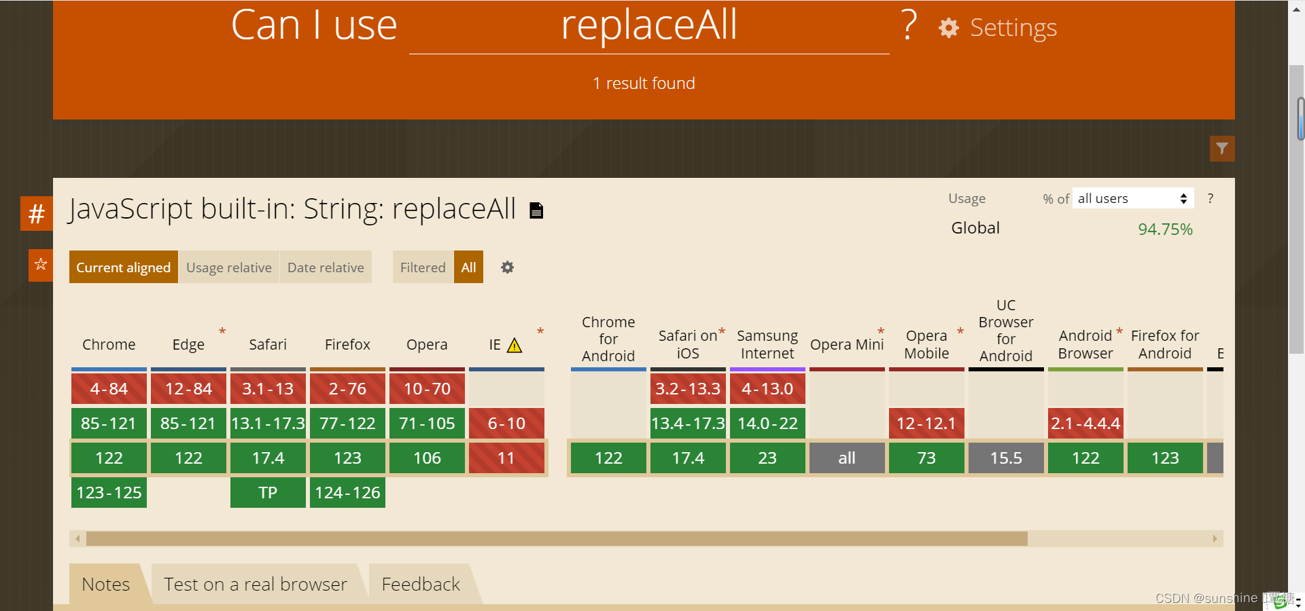Click the replaceAll search input field

[x=649, y=27]
